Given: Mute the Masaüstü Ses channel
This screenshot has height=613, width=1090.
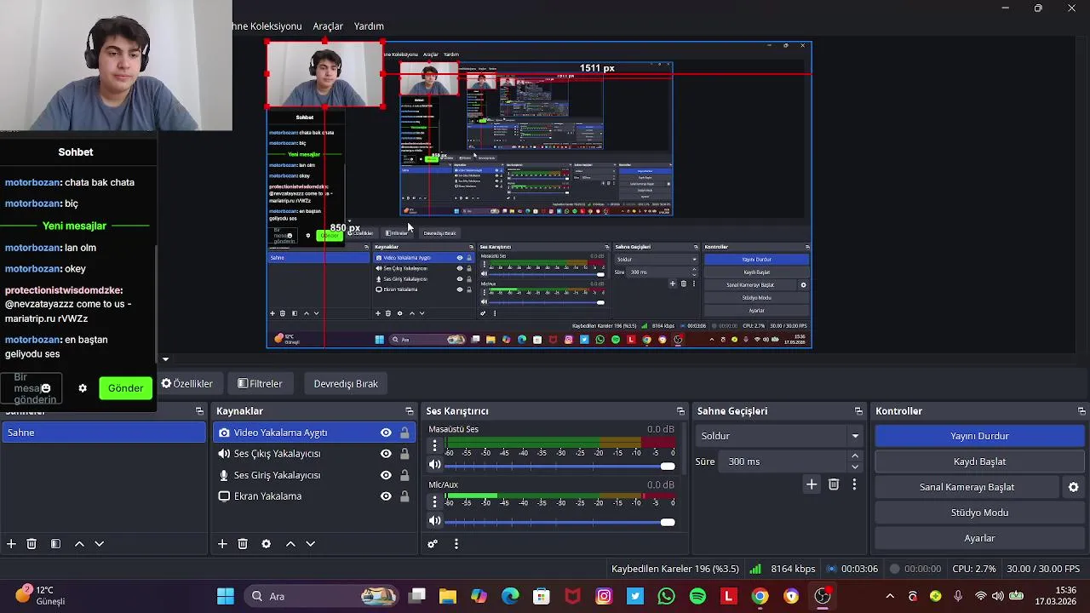Looking at the screenshot, I should [x=435, y=465].
